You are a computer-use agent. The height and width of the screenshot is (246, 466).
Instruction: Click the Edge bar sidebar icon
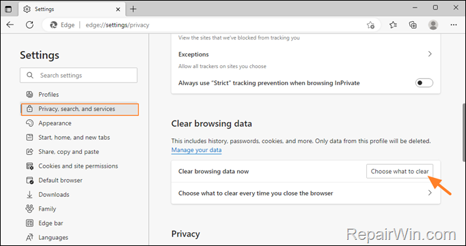29,223
